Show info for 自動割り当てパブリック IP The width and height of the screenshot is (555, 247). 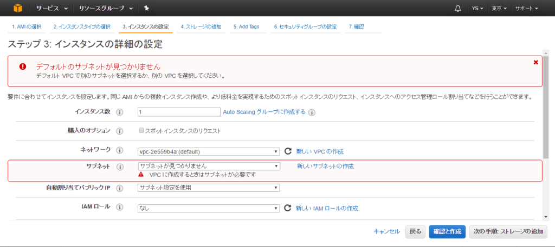(120, 188)
